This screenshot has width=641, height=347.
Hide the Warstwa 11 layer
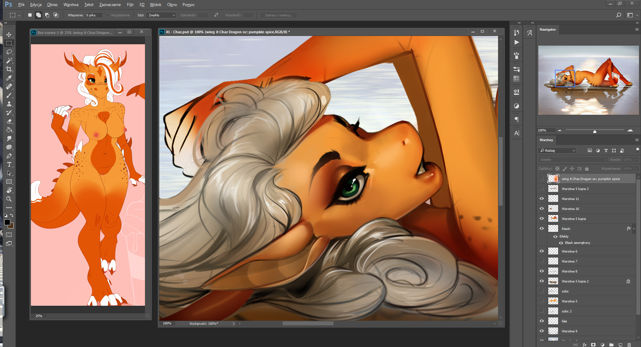(542, 199)
